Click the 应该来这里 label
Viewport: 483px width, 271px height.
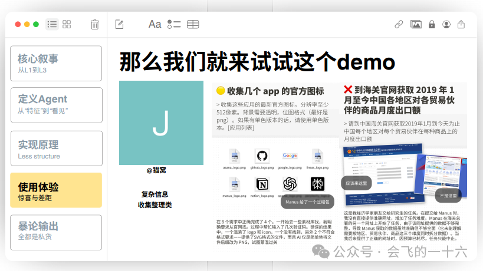pyautogui.click(x=356, y=183)
